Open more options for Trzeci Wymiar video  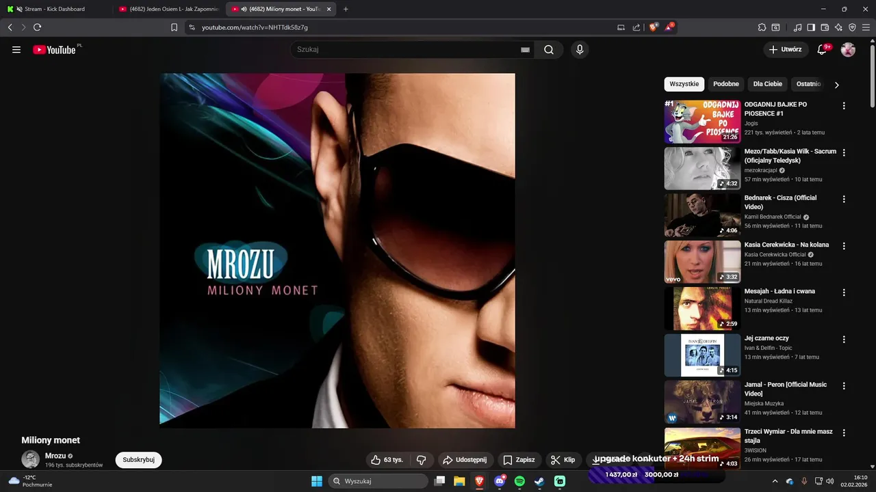click(x=844, y=433)
